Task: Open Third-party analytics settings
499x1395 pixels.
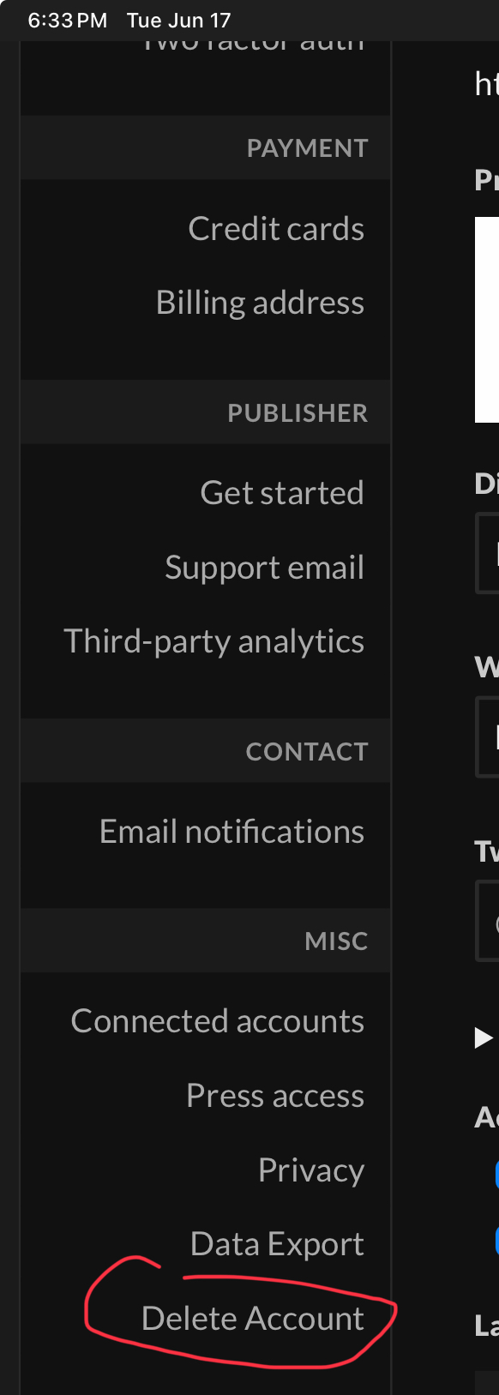Action: click(x=214, y=641)
